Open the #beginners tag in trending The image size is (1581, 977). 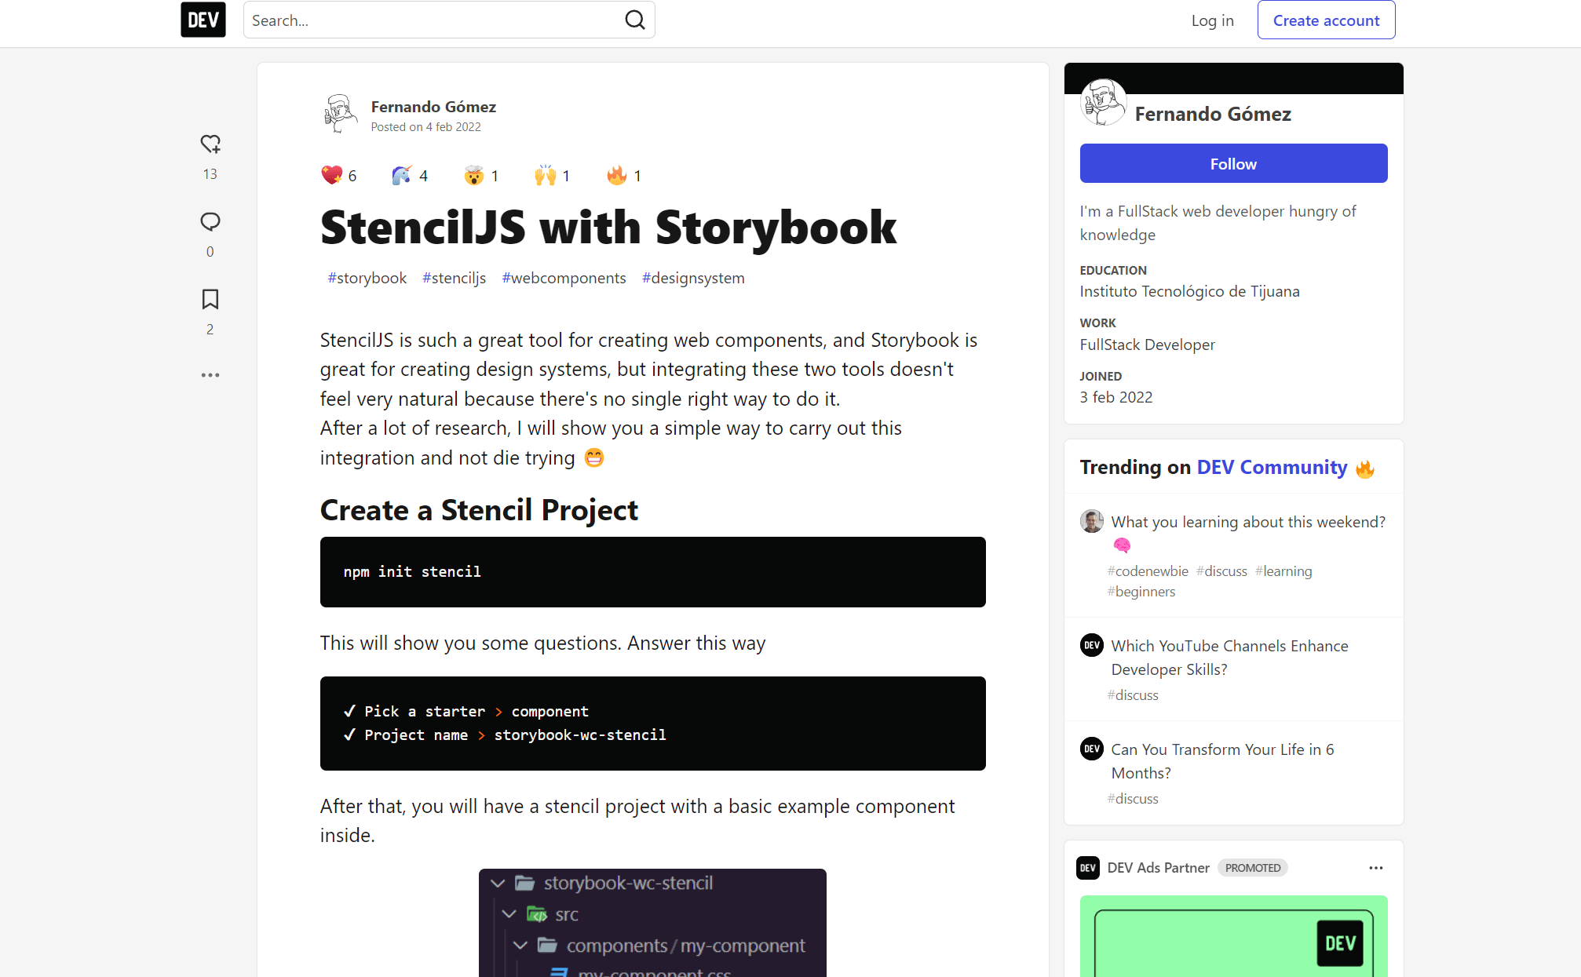point(1141,592)
